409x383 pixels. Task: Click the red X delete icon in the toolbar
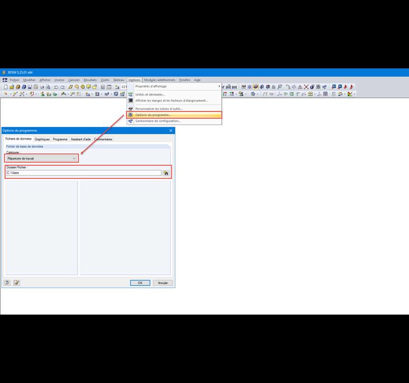coord(306,87)
